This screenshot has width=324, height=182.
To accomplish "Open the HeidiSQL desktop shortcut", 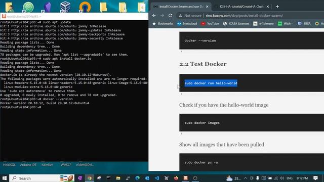I will tap(9, 165).
